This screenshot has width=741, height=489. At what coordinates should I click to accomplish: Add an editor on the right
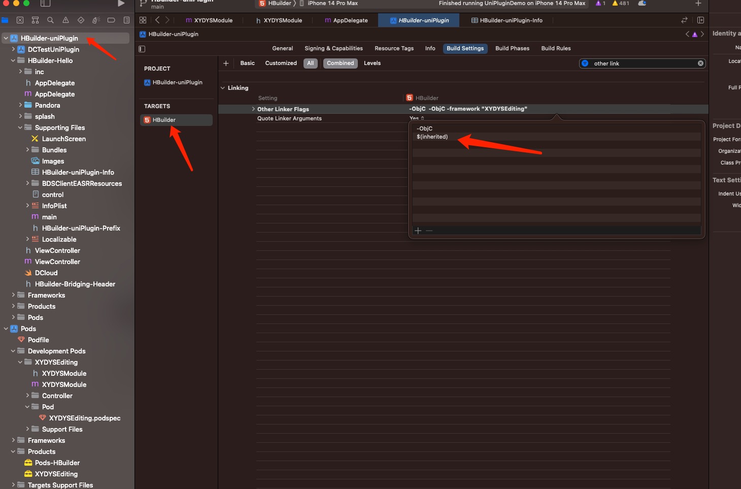click(x=700, y=20)
